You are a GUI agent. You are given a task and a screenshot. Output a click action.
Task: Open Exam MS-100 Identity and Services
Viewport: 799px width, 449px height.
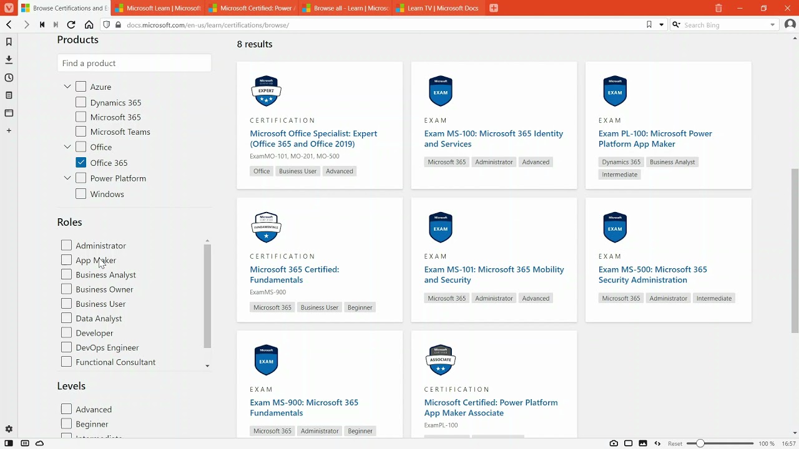click(x=494, y=138)
